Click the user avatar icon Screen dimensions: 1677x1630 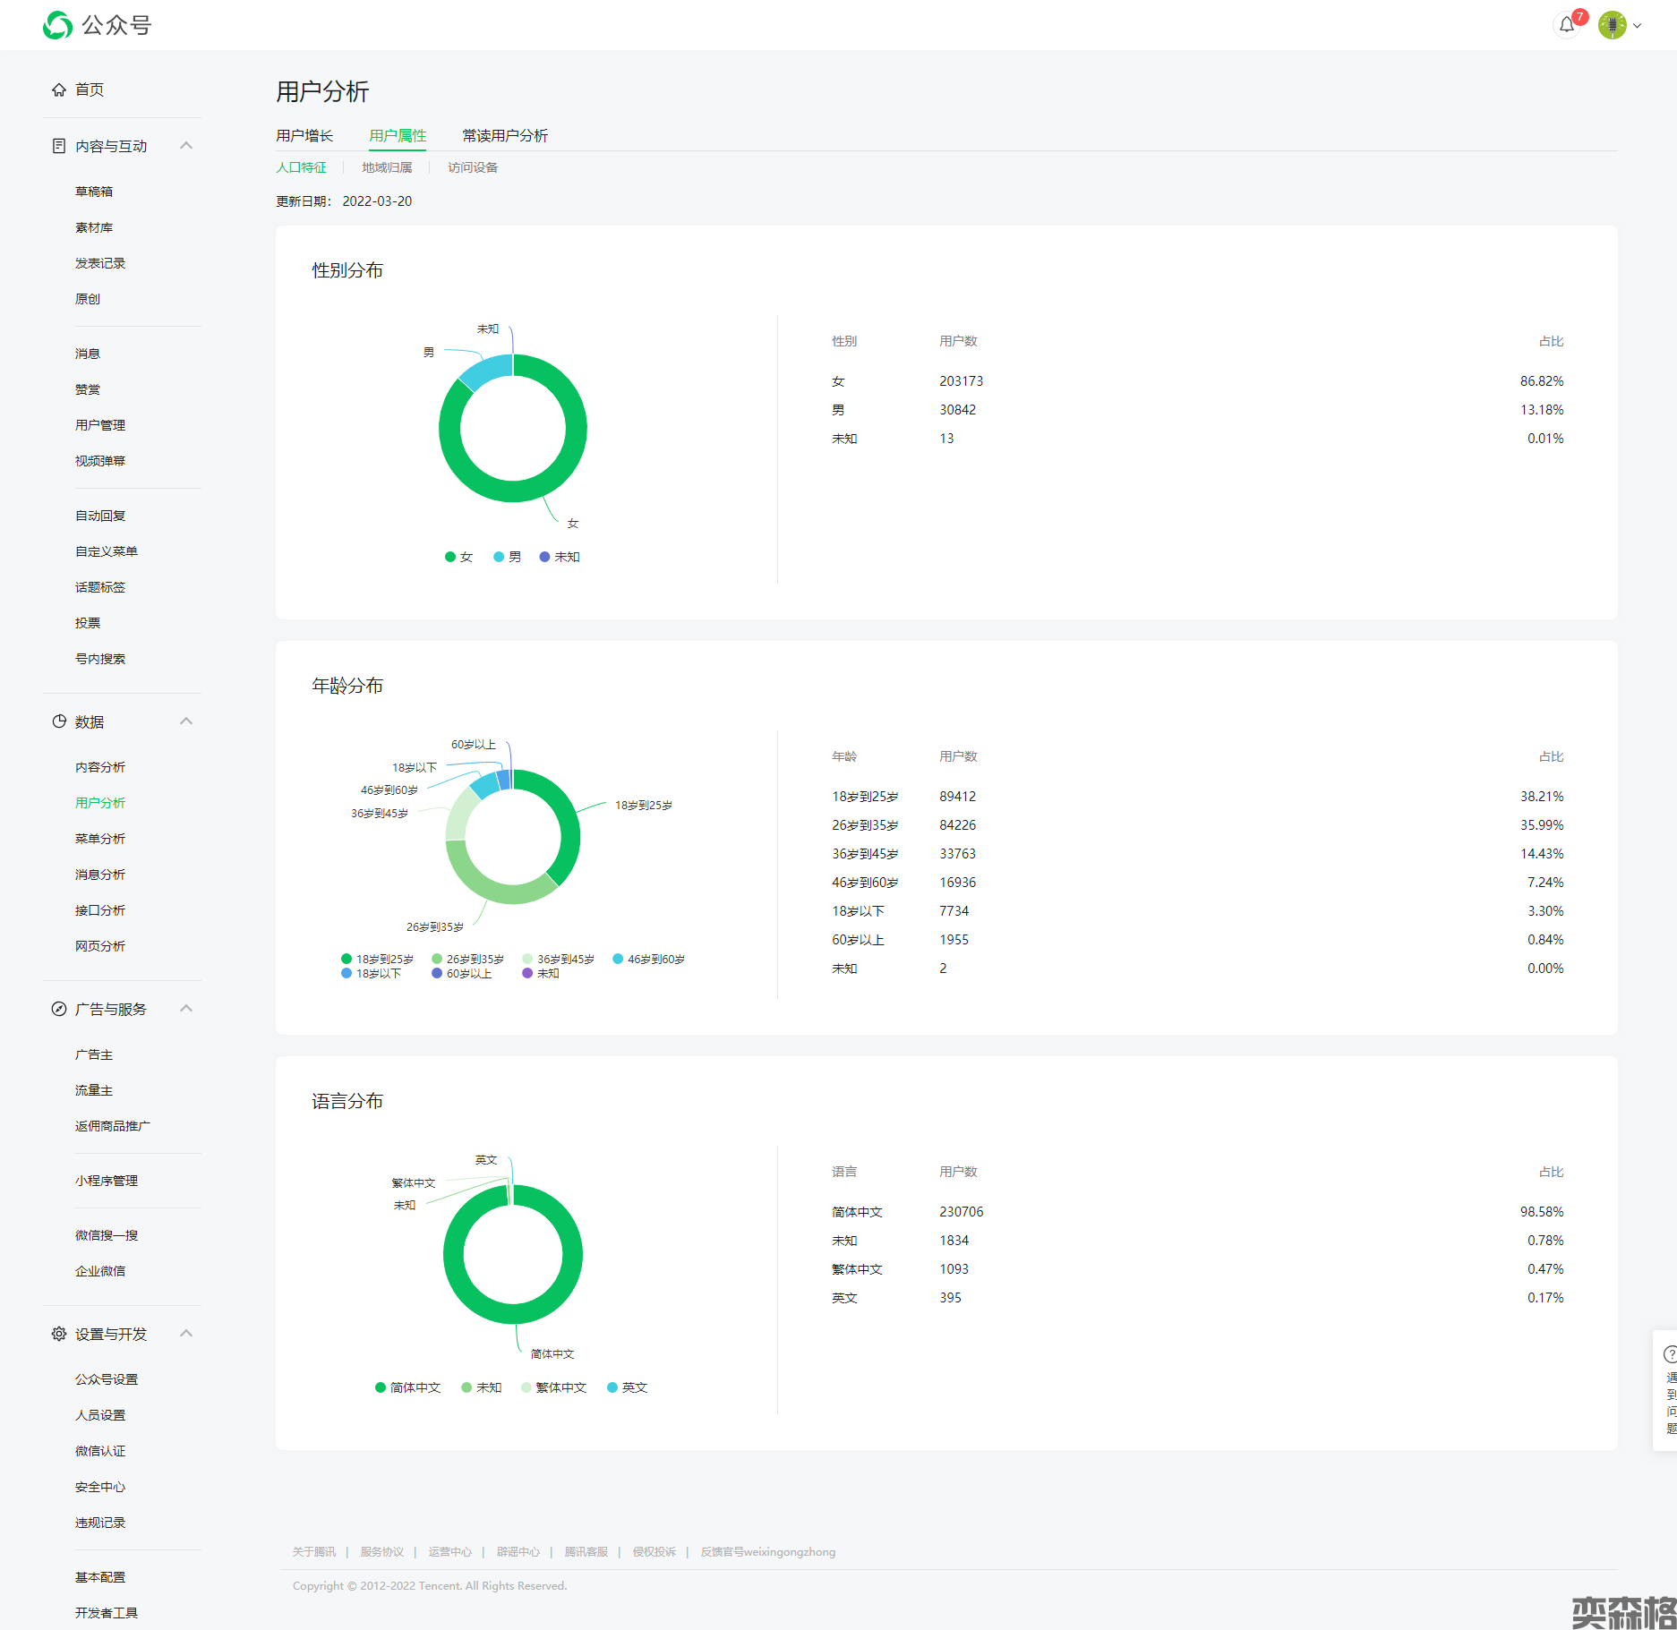(1612, 25)
